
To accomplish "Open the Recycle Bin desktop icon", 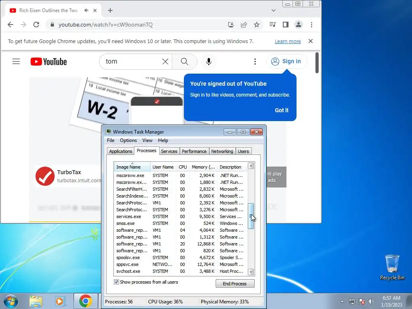I will coord(392,267).
